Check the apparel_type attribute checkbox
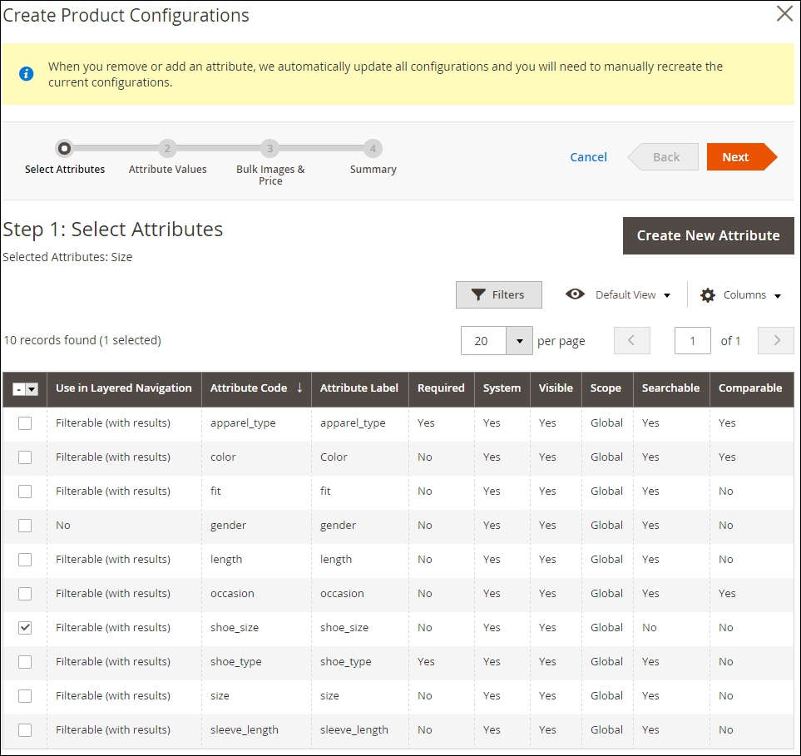Image resolution: width=801 pixels, height=756 pixels. [x=25, y=423]
